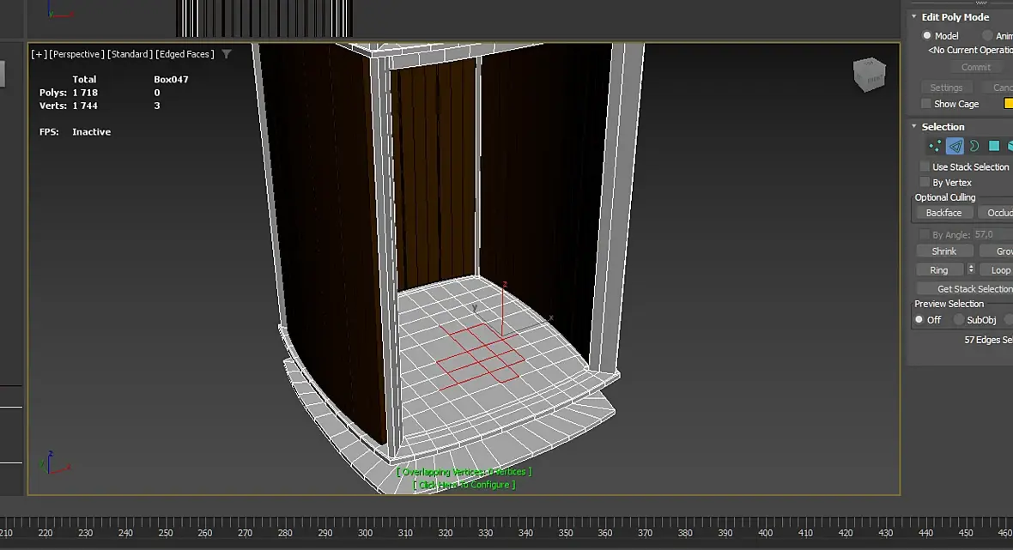Click Get Stack Selection button
Screen dimensions: 1013x550
[x=965, y=288]
